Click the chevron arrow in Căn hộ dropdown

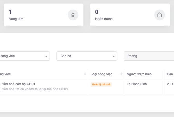click(113, 56)
